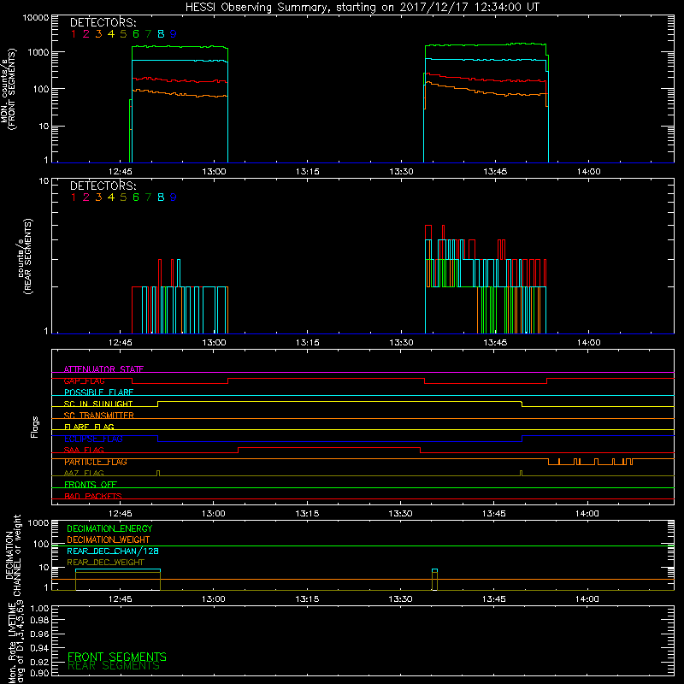
Task: Select red detector 1 in front segments legend
Action: coord(74,34)
